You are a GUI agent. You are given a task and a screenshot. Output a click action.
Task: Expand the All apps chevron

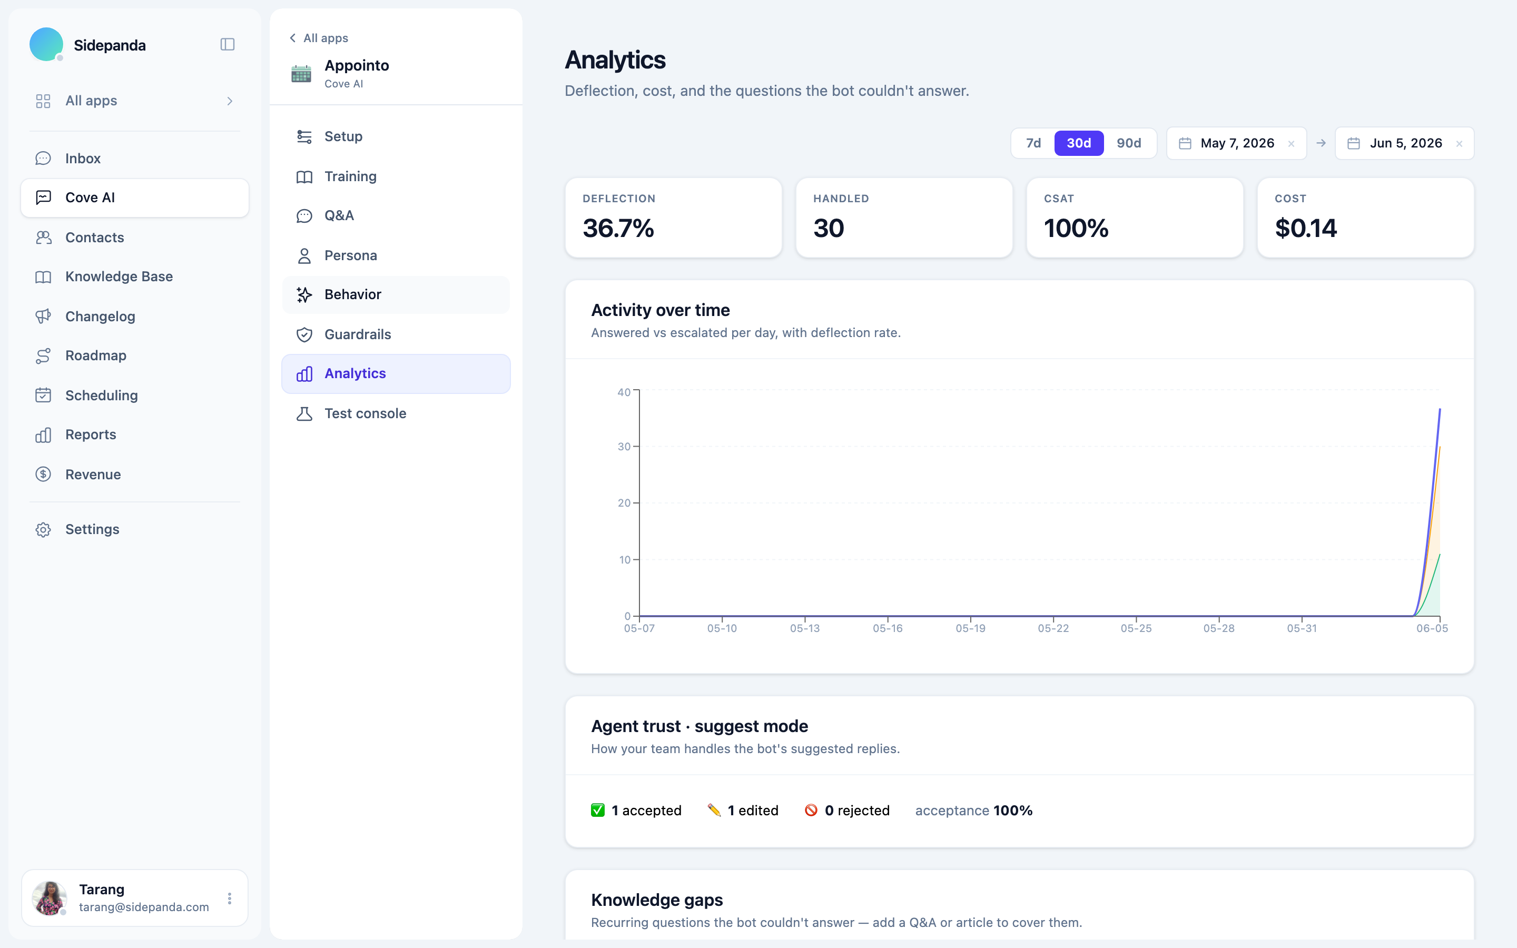click(x=230, y=101)
